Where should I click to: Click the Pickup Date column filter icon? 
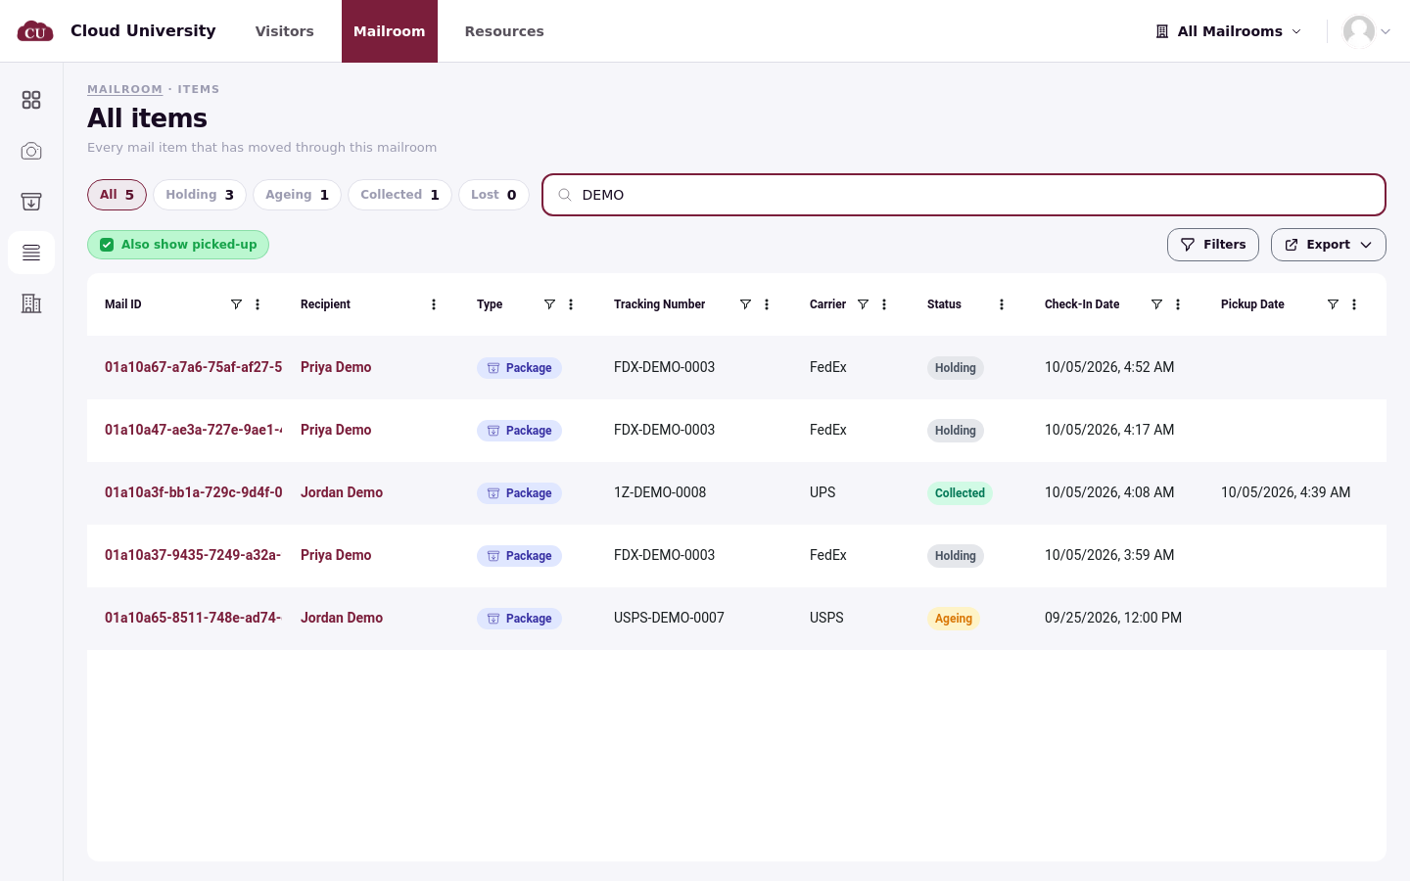1333,304
